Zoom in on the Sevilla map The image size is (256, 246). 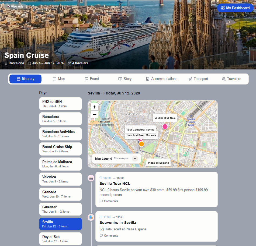pyautogui.click(x=95, y=107)
